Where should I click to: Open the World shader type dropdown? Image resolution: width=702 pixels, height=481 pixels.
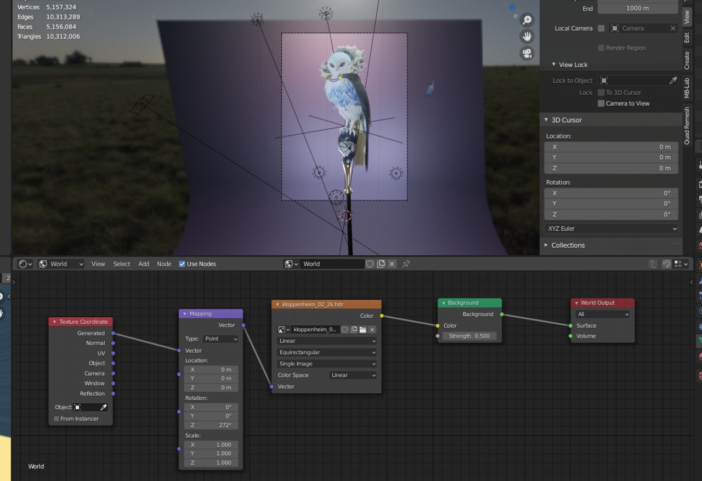61,264
